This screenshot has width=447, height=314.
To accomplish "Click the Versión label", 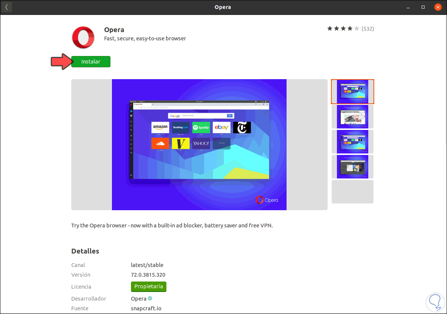I will coord(81,275).
